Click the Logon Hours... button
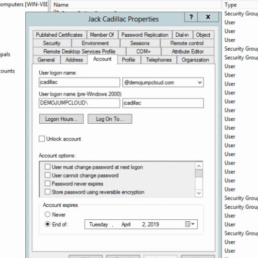This screenshot has width=258, height=258. (x=61, y=119)
